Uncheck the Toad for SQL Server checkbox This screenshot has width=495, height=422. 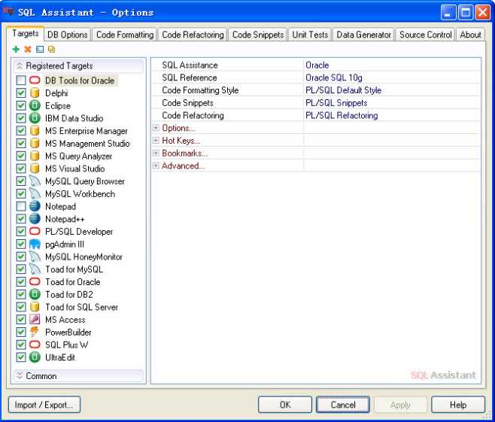(21, 307)
